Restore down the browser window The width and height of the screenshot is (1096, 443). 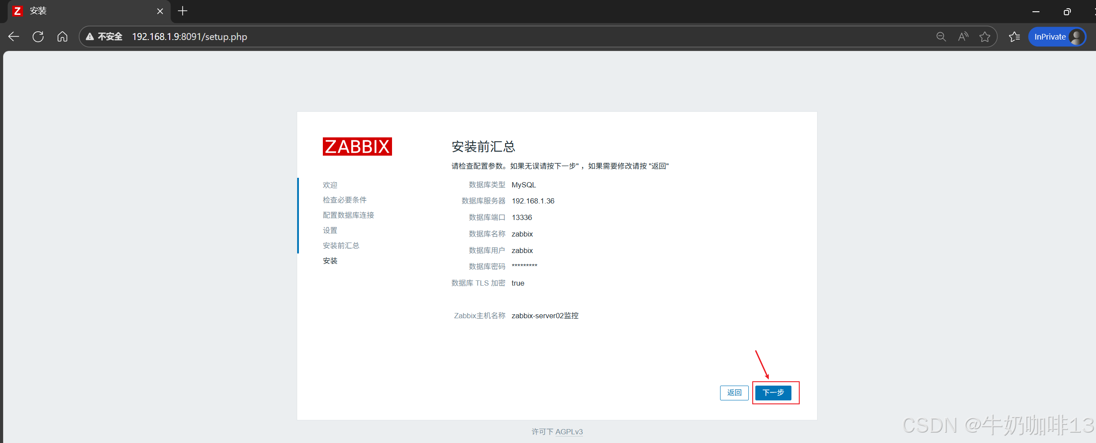point(1067,12)
